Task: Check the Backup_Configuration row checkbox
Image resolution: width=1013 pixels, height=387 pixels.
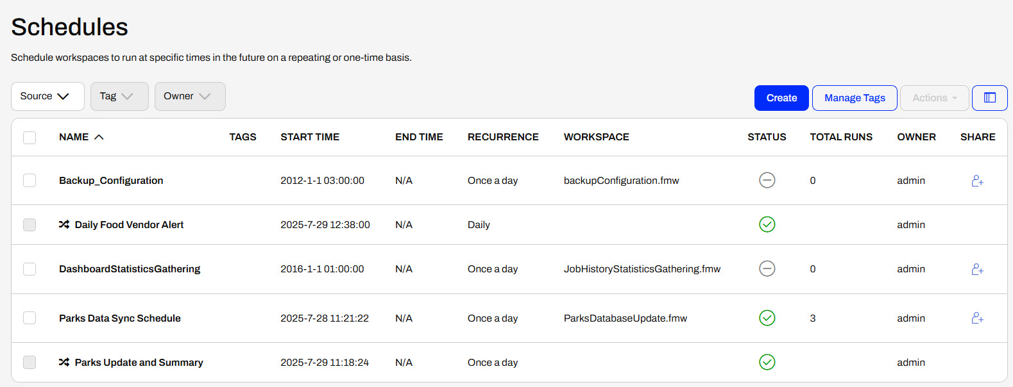Action: coord(30,181)
